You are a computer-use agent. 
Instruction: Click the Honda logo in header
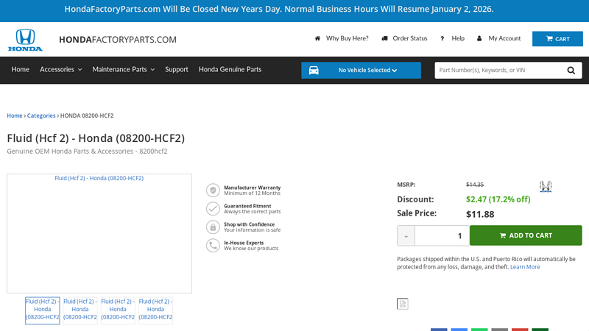[25, 40]
